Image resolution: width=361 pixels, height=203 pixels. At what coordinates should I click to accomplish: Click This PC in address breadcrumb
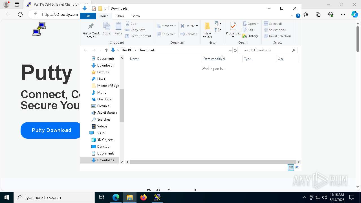pyautogui.click(x=127, y=50)
